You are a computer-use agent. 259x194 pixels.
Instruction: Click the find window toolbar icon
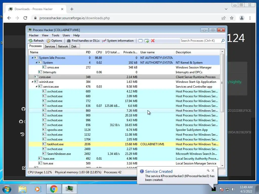coord(140,41)
